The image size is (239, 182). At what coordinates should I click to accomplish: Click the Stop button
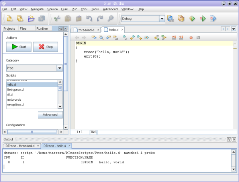(x=45, y=47)
